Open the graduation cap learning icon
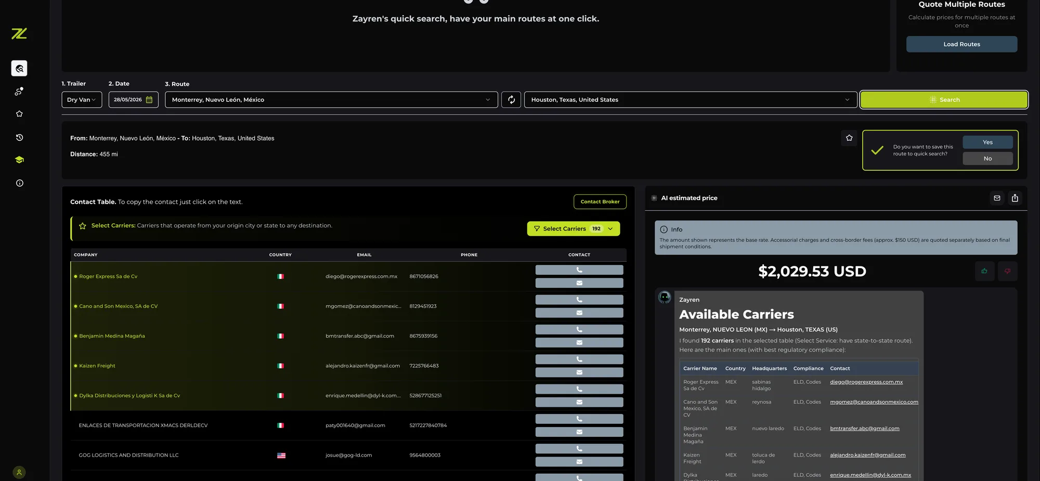This screenshot has height=481, width=1040. 19,160
